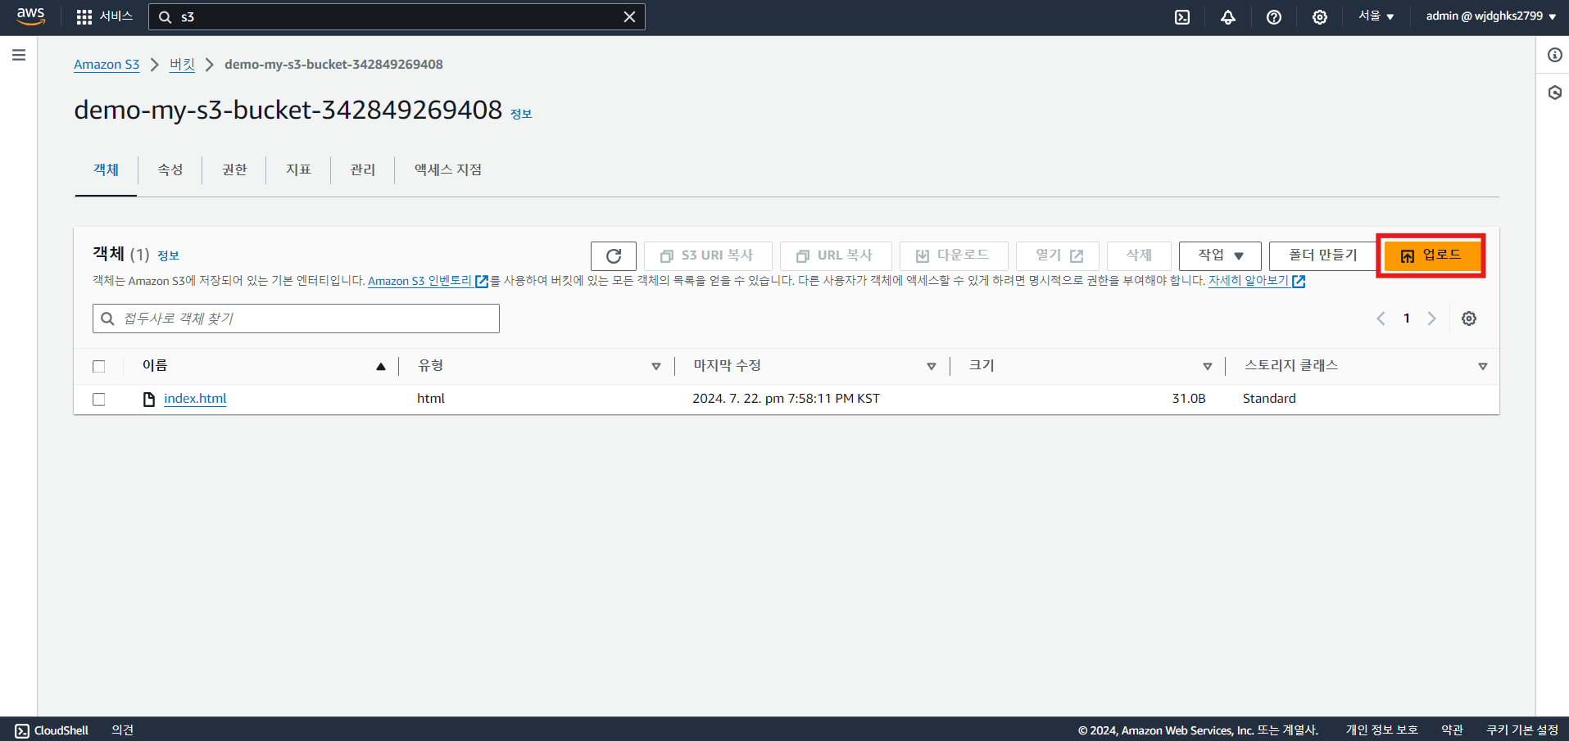The image size is (1569, 741).
Task: Go to 버킷 breadcrumb link
Action: [x=182, y=64]
